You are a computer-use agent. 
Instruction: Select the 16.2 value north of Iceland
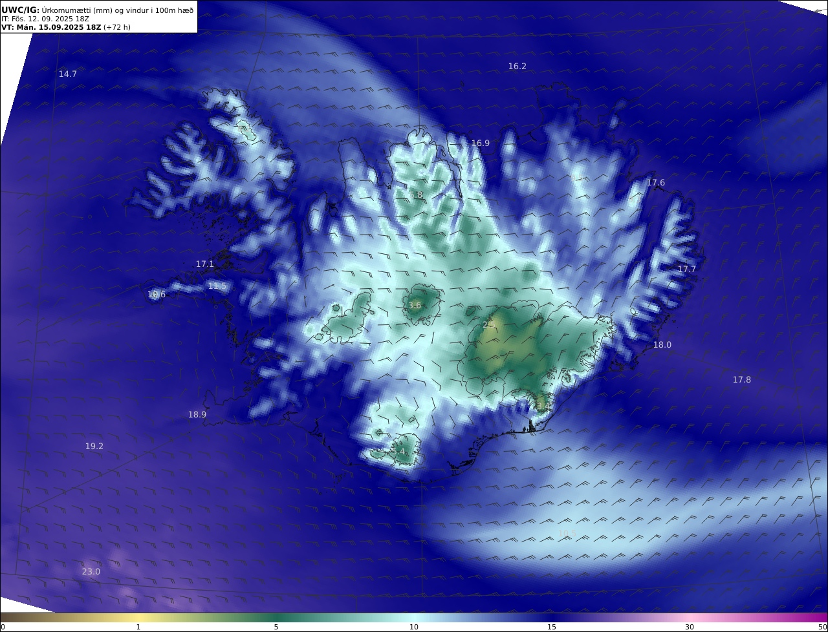(517, 67)
